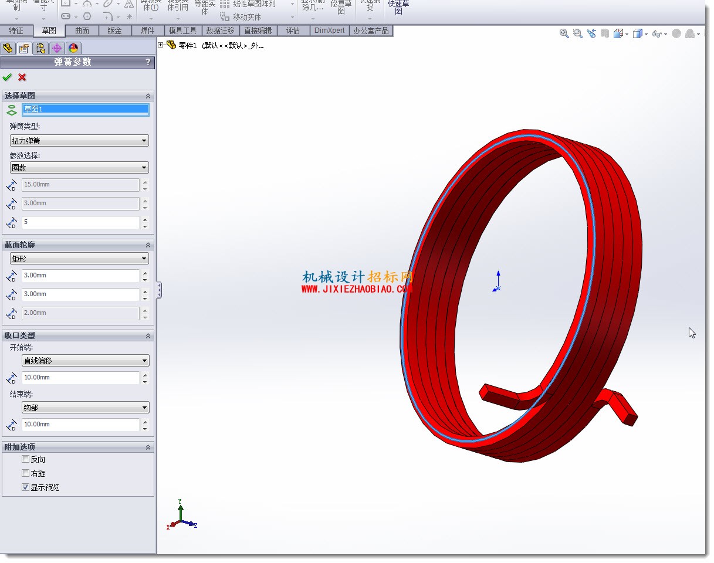Viewport: 714px width, 563px height.
Task: Open the DisplayManager color sphere tab icon
Action: tap(73, 48)
